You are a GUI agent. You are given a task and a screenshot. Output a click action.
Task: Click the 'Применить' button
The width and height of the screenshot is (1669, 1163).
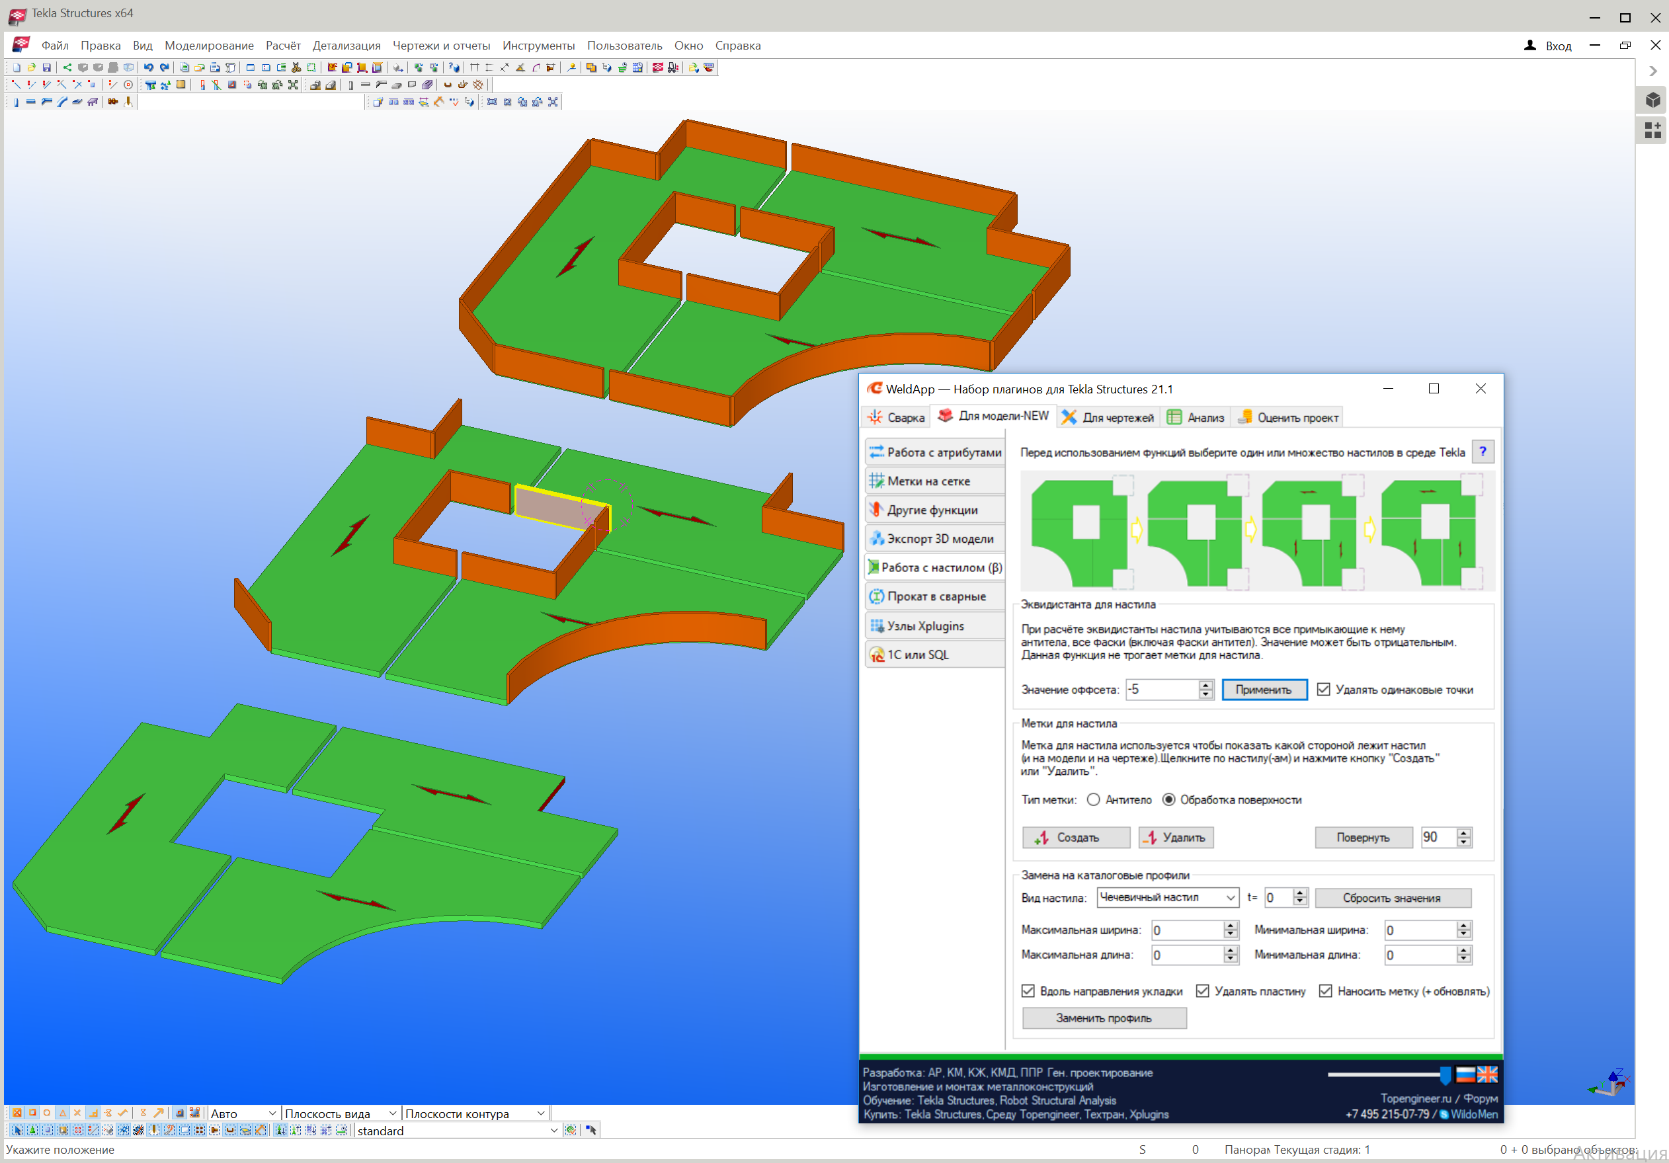coord(1264,689)
